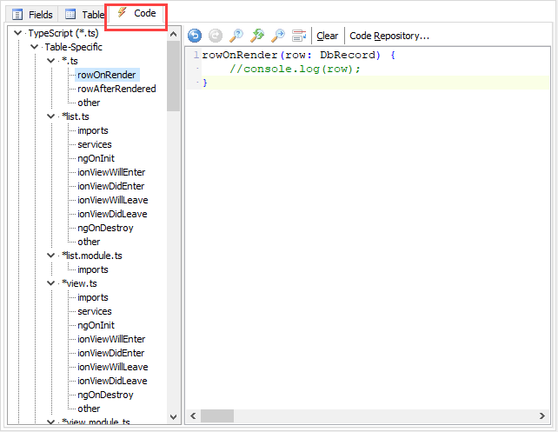Select 'ionViewDidEnter' under *view.ts
This screenshot has width=558, height=432.
click(111, 353)
